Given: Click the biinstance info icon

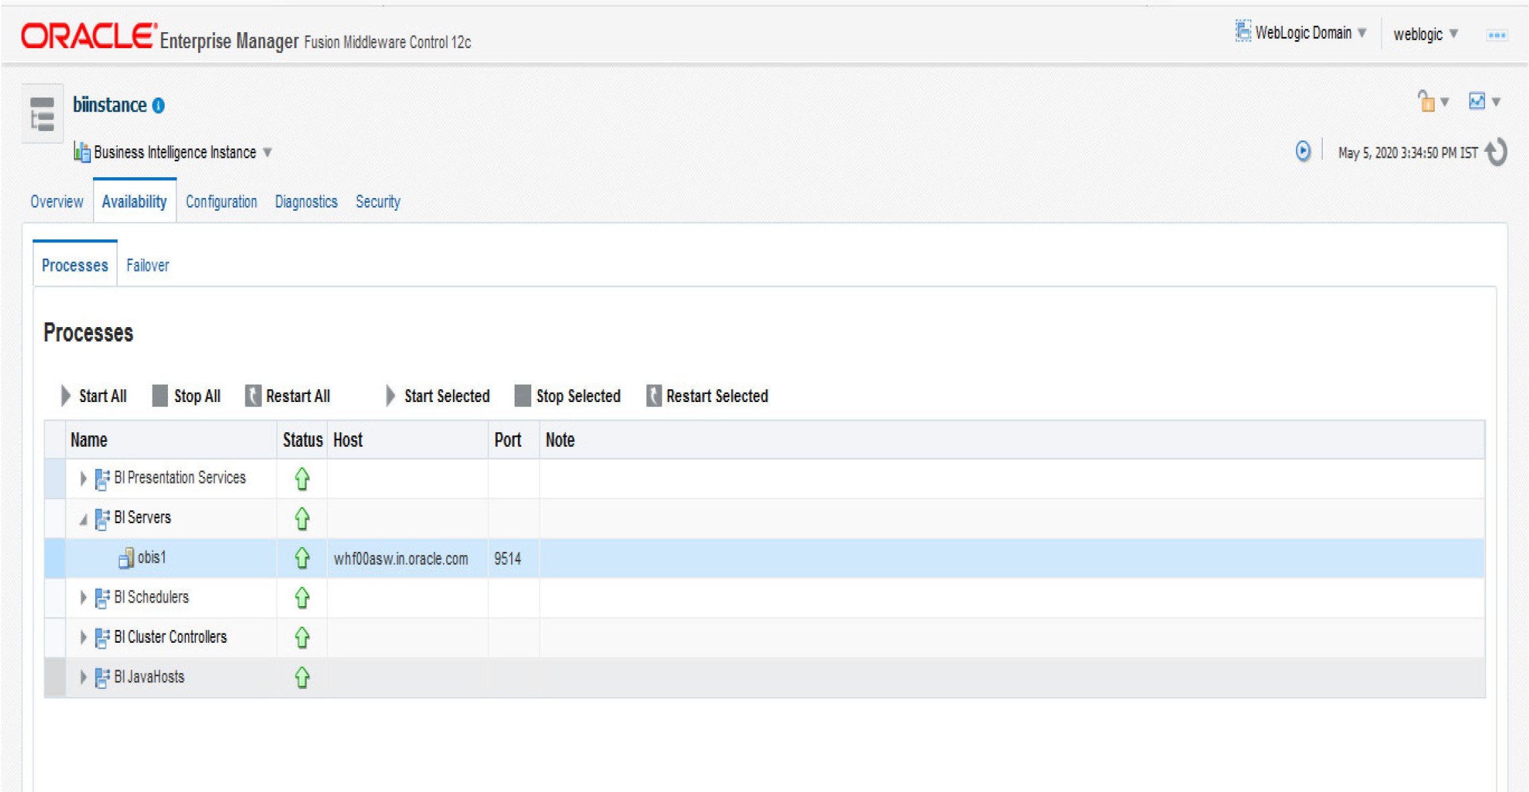Looking at the screenshot, I should (159, 106).
